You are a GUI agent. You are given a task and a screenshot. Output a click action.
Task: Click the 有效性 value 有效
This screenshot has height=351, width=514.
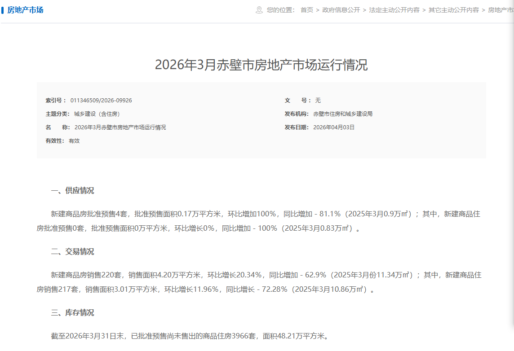click(x=74, y=141)
